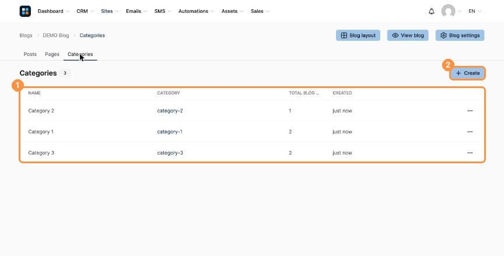The width and height of the screenshot is (504, 256).
Task: Select the Categories tab
Action: [80, 54]
